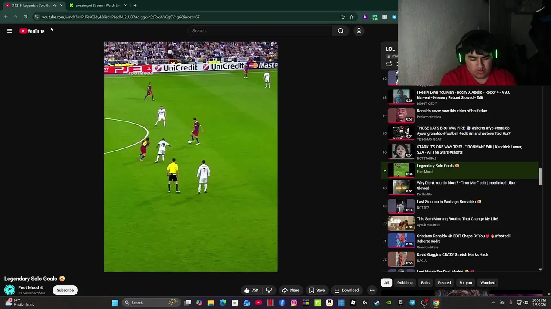Toggle loop playlist icon
Image resolution: width=551 pixels, height=309 pixels.
389,64
